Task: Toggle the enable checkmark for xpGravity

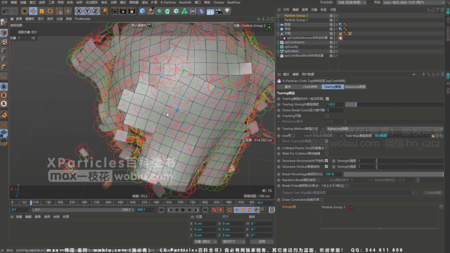Action: 336,47
